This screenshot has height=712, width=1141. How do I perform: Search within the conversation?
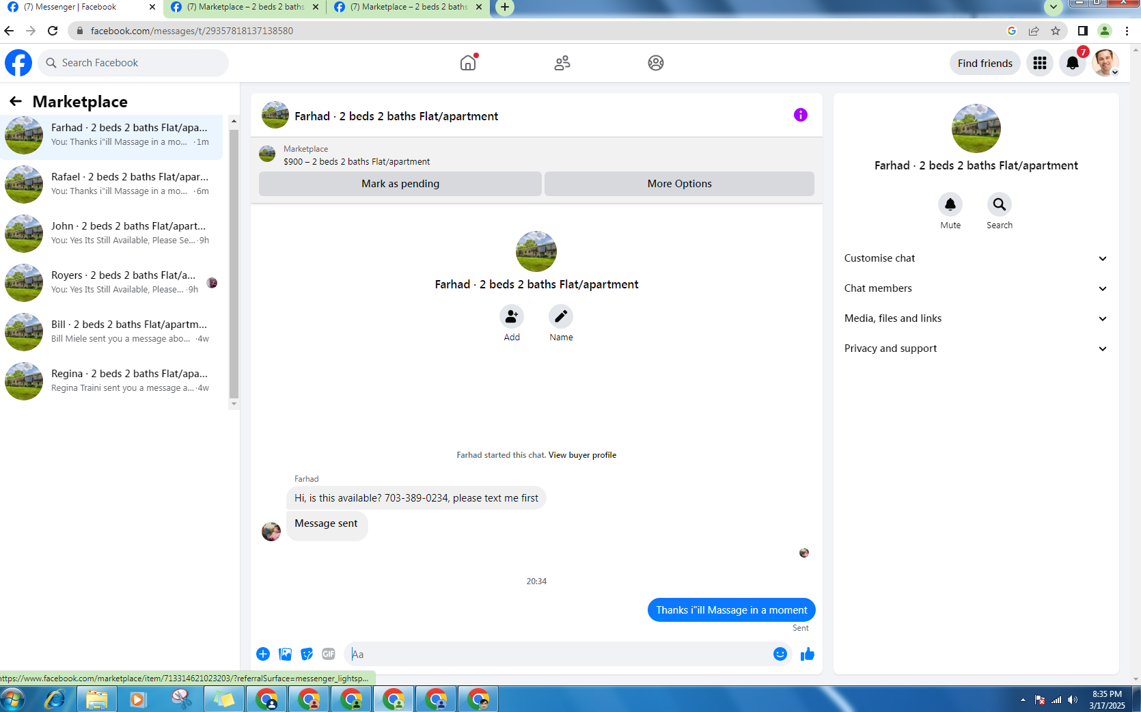pyautogui.click(x=1000, y=204)
